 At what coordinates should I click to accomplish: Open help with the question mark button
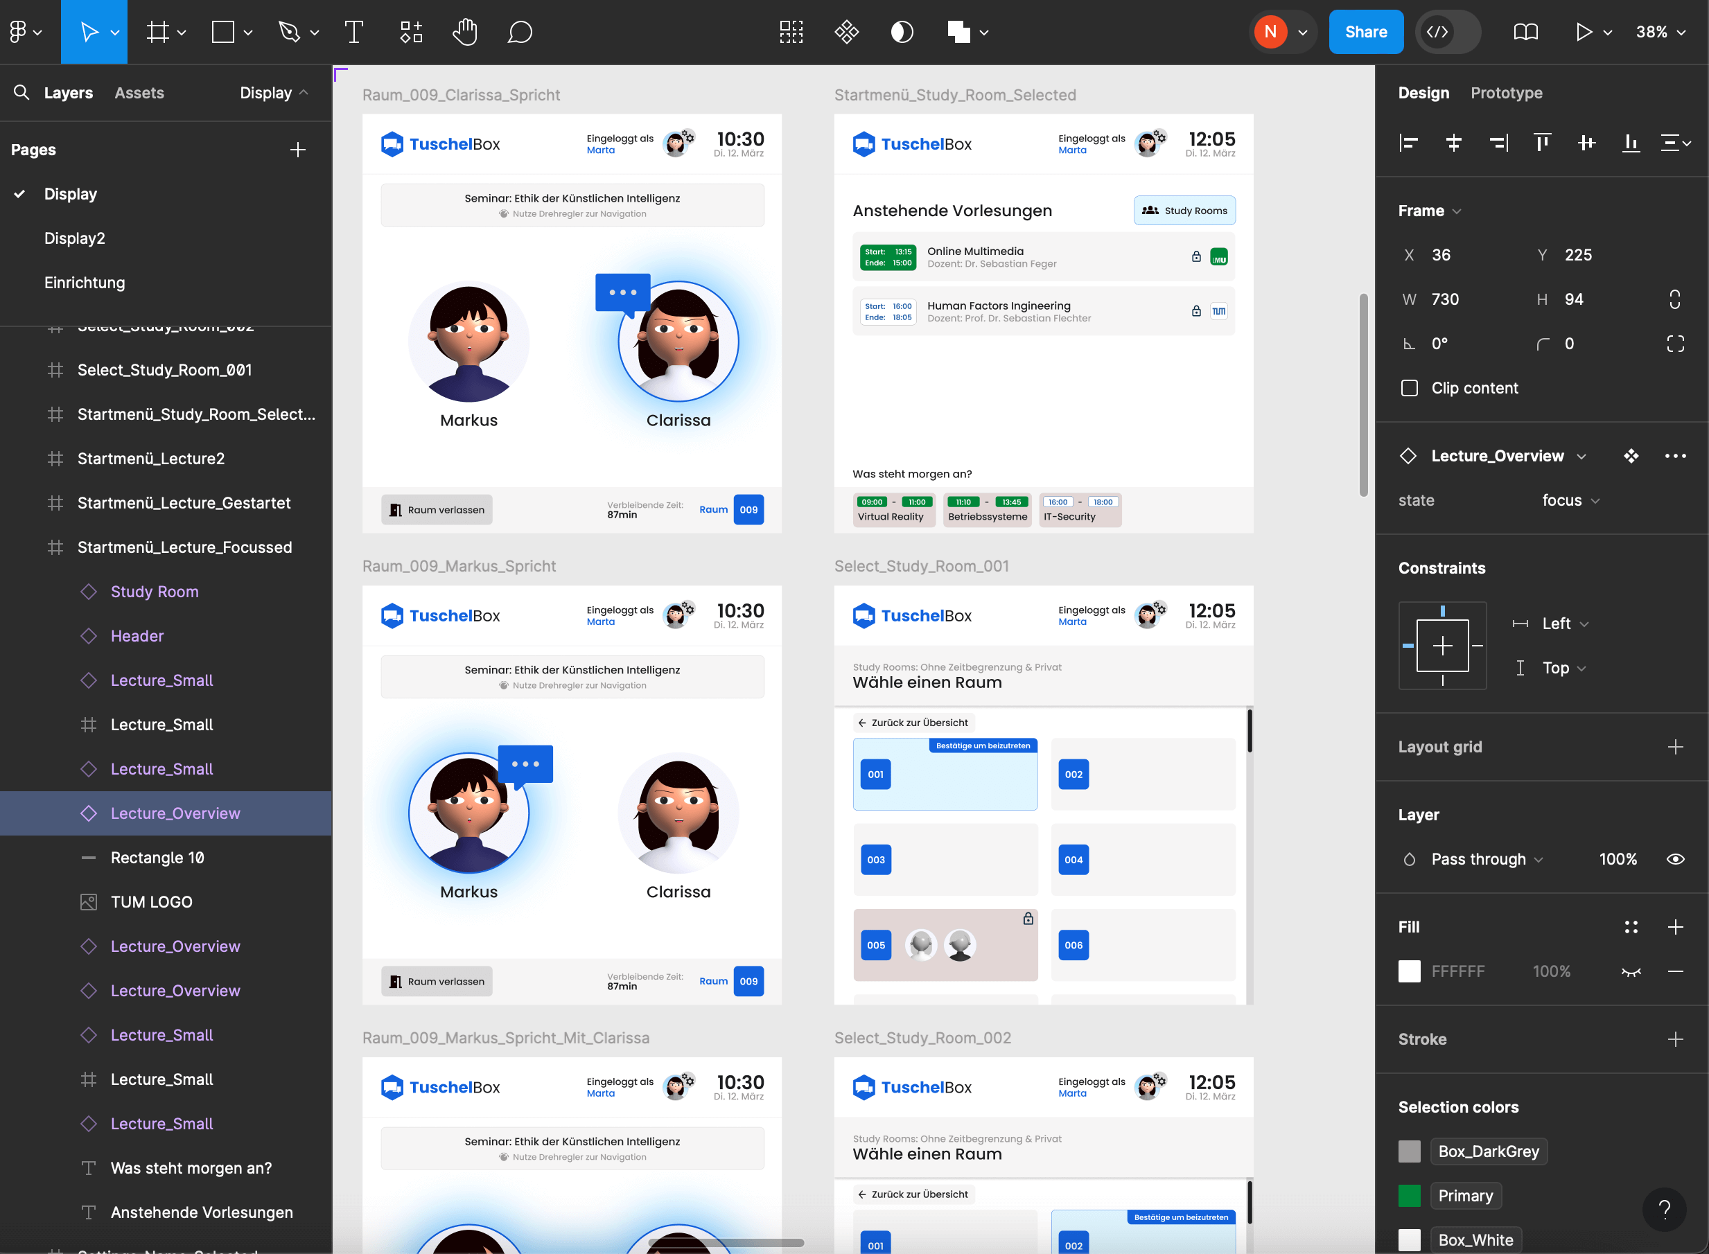click(1666, 1209)
